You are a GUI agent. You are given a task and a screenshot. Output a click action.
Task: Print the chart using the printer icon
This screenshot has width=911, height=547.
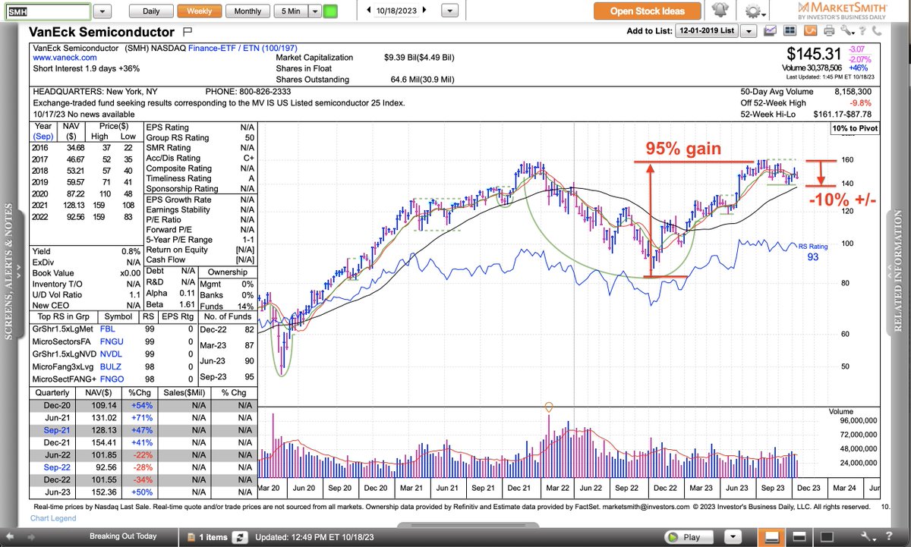[829, 31]
